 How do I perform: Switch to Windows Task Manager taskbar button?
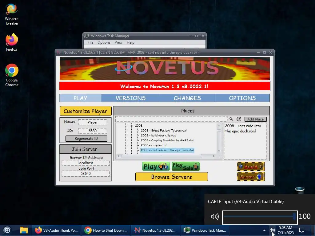pyautogui.click(x=205, y=230)
